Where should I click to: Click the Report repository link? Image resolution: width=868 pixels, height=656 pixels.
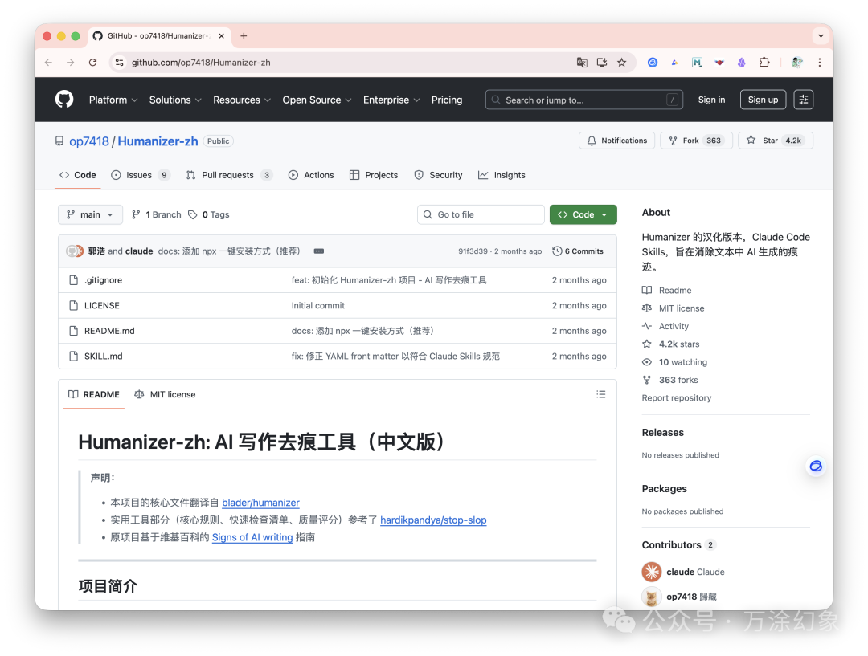(676, 397)
